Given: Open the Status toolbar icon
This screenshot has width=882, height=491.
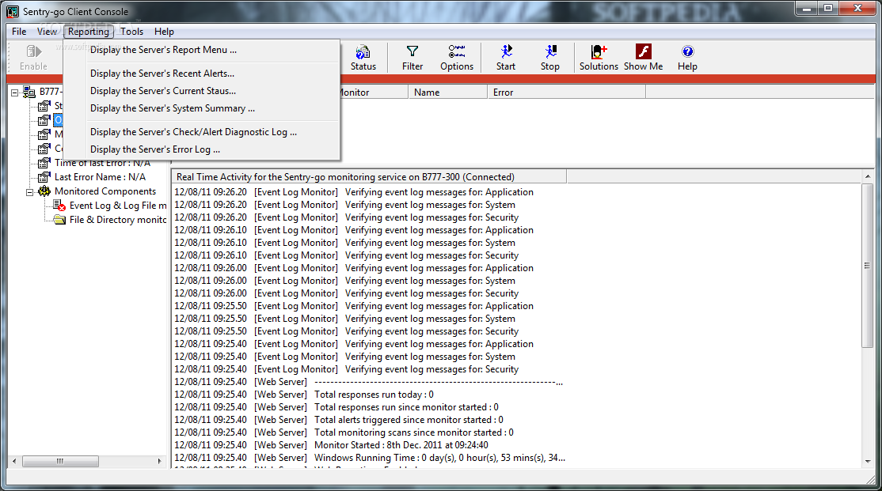Looking at the screenshot, I should [363, 51].
